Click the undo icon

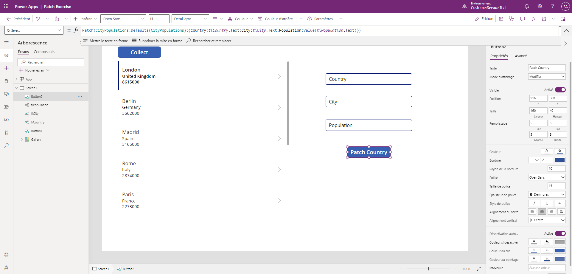click(38, 19)
